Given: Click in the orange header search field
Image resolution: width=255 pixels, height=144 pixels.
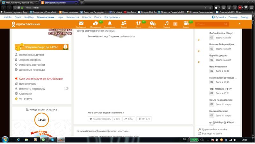Looking at the screenshot, I should (x=210, y=24).
